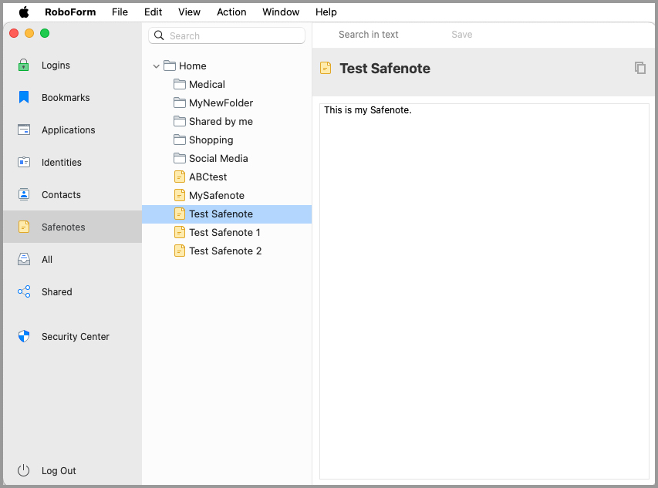Click the Home label in folder tree
The height and width of the screenshot is (488, 658).
coord(193,66)
